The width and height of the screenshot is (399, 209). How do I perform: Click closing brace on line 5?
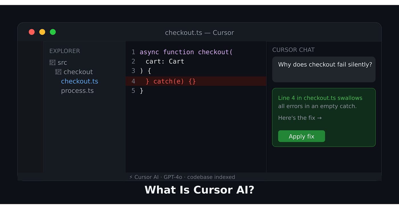click(x=142, y=91)
